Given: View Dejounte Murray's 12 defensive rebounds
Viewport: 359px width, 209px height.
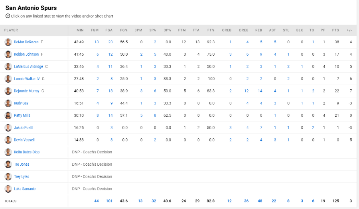Looking at the screenshot, I should [247, 91].
